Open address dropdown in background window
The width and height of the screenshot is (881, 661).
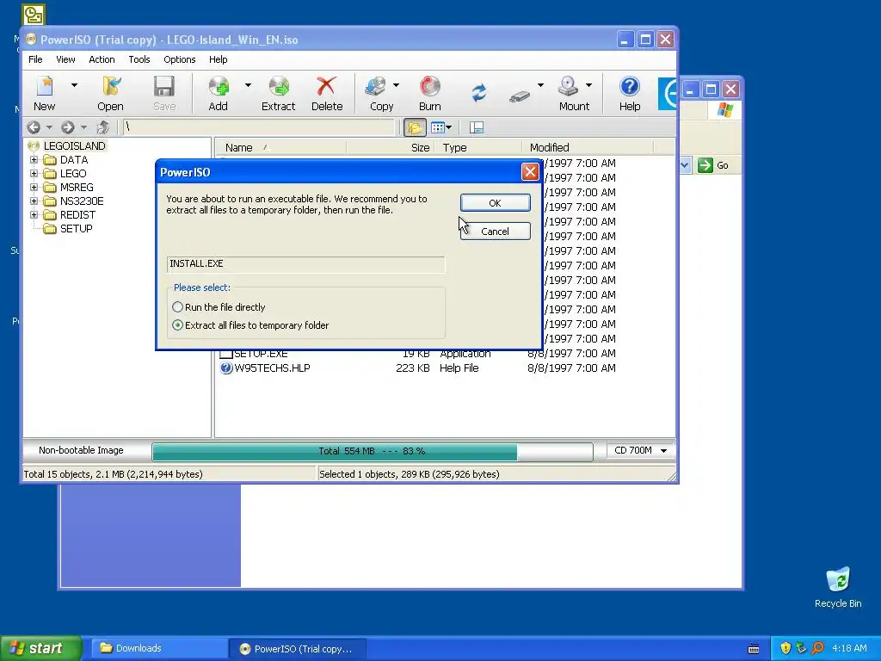[685, 165]
